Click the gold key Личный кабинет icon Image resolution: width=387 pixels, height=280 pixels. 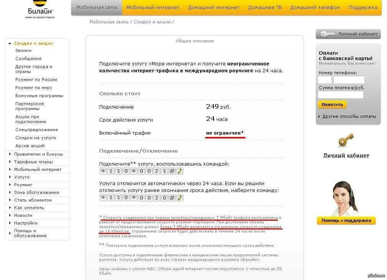point(346,140)
